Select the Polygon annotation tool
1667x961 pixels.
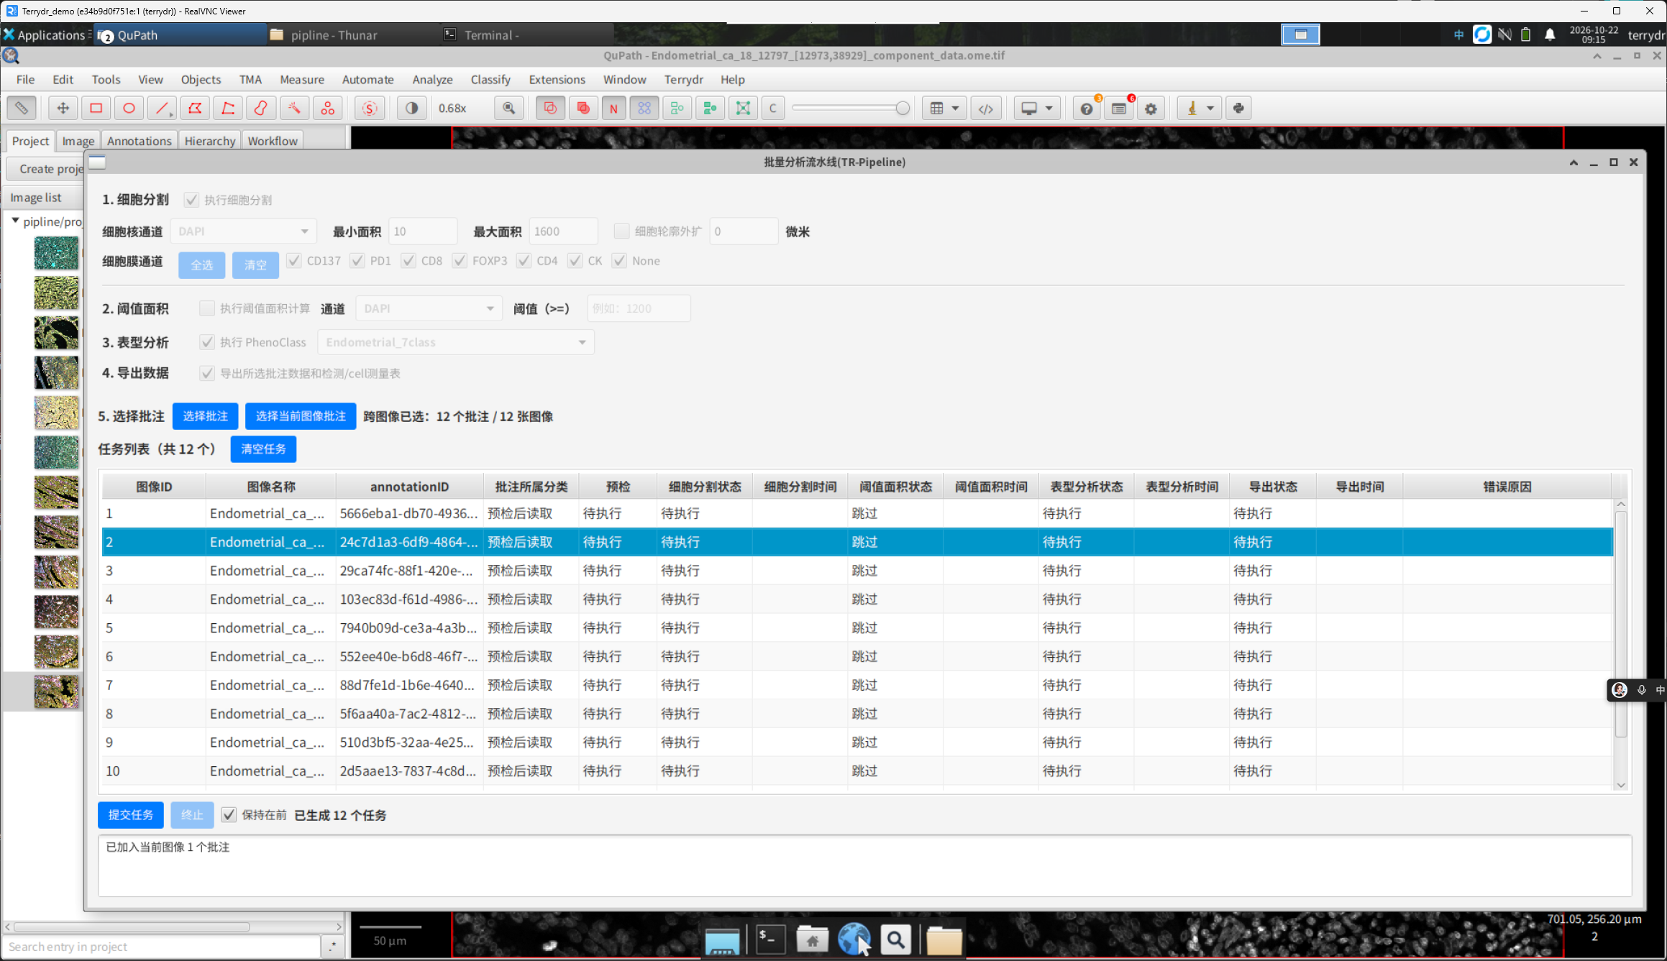195,108
